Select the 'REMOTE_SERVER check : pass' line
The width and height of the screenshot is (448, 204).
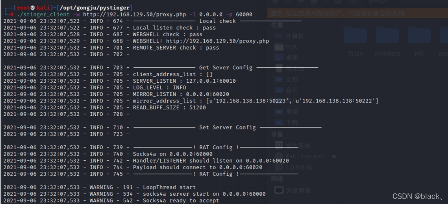click(x=111, y=48)
